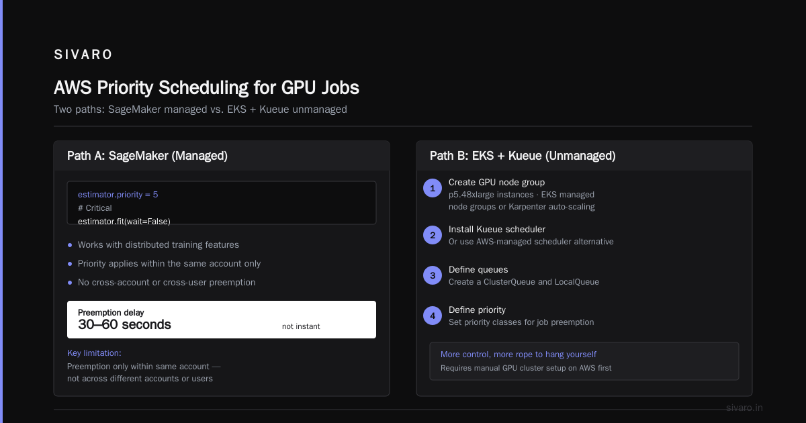Click not across different accounts or users line

point(140,379)
